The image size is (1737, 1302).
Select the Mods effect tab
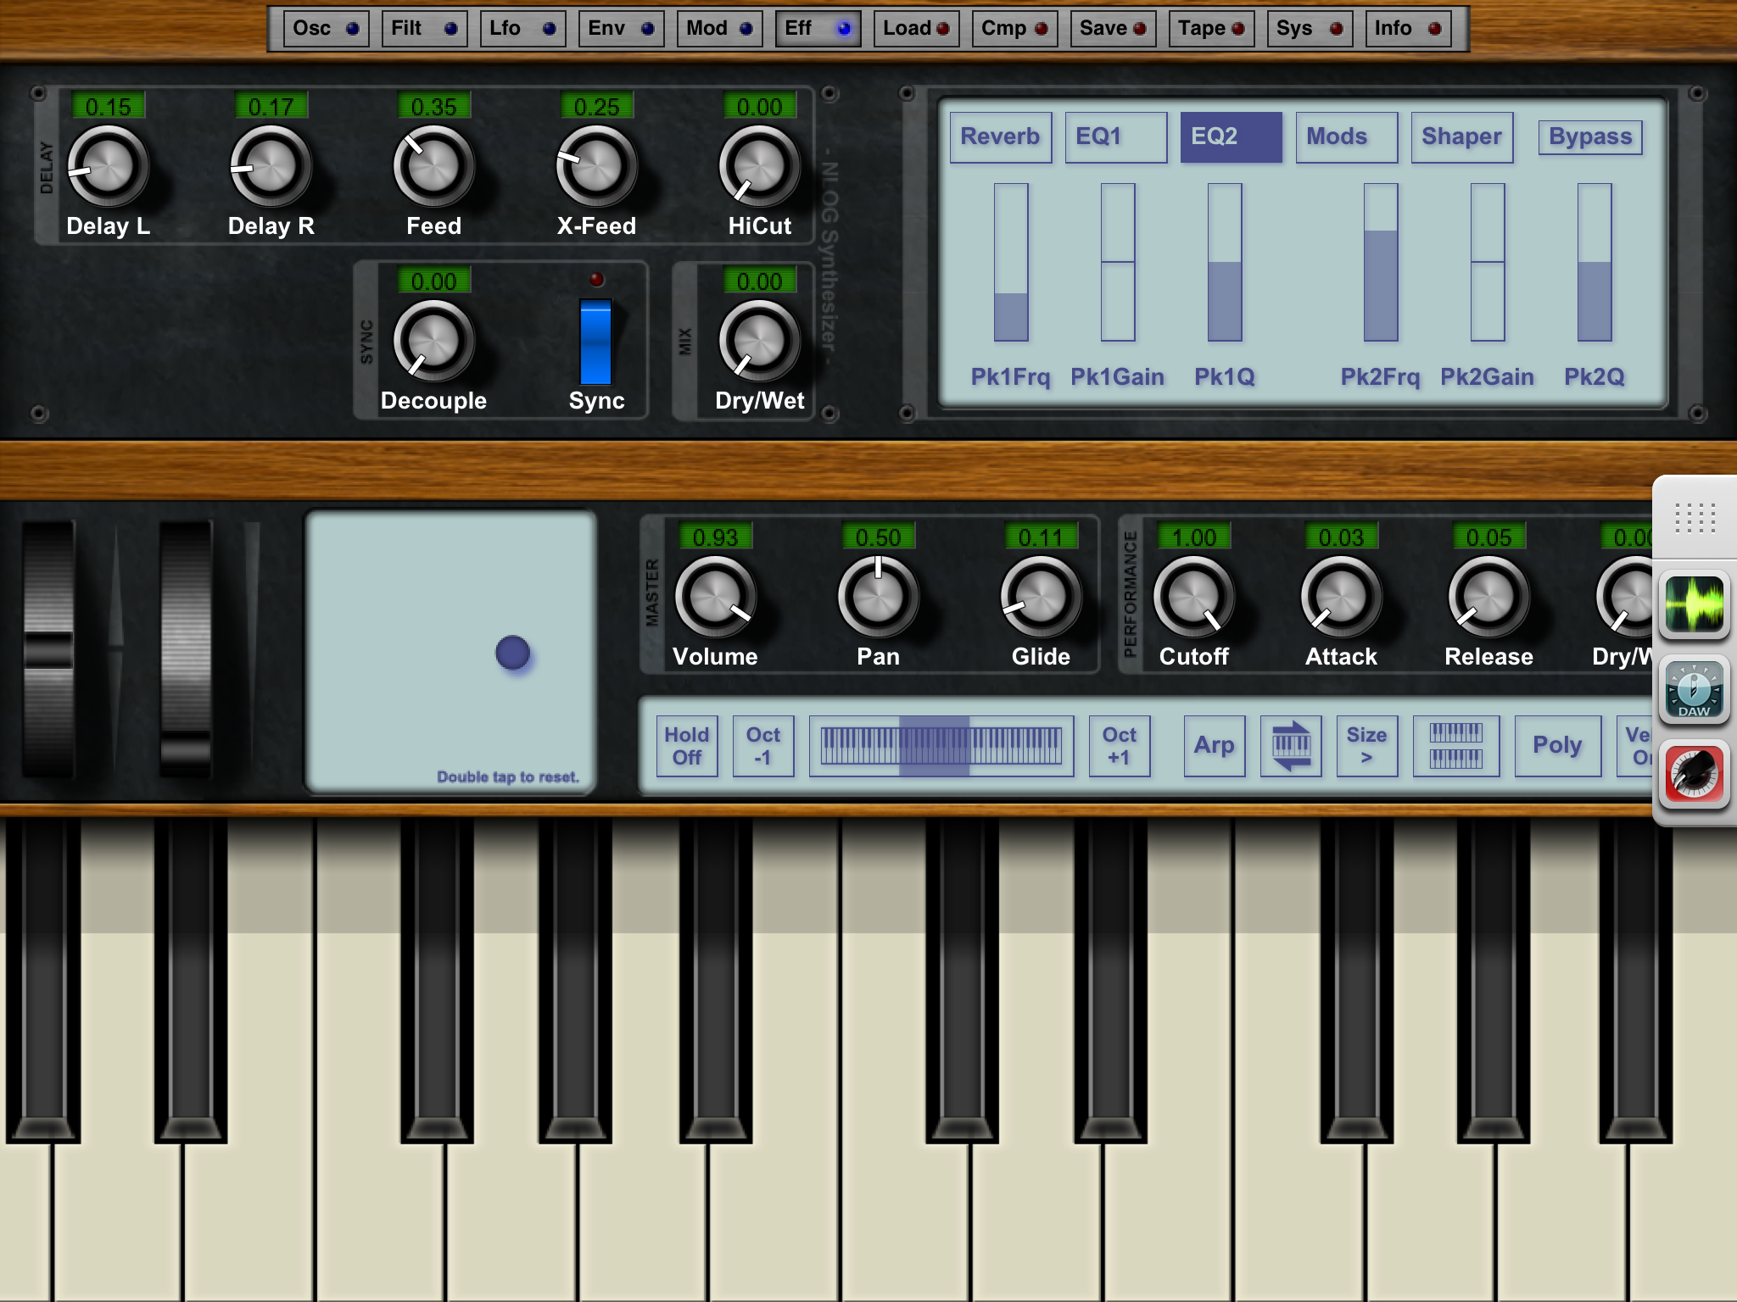coord(1347,137)
